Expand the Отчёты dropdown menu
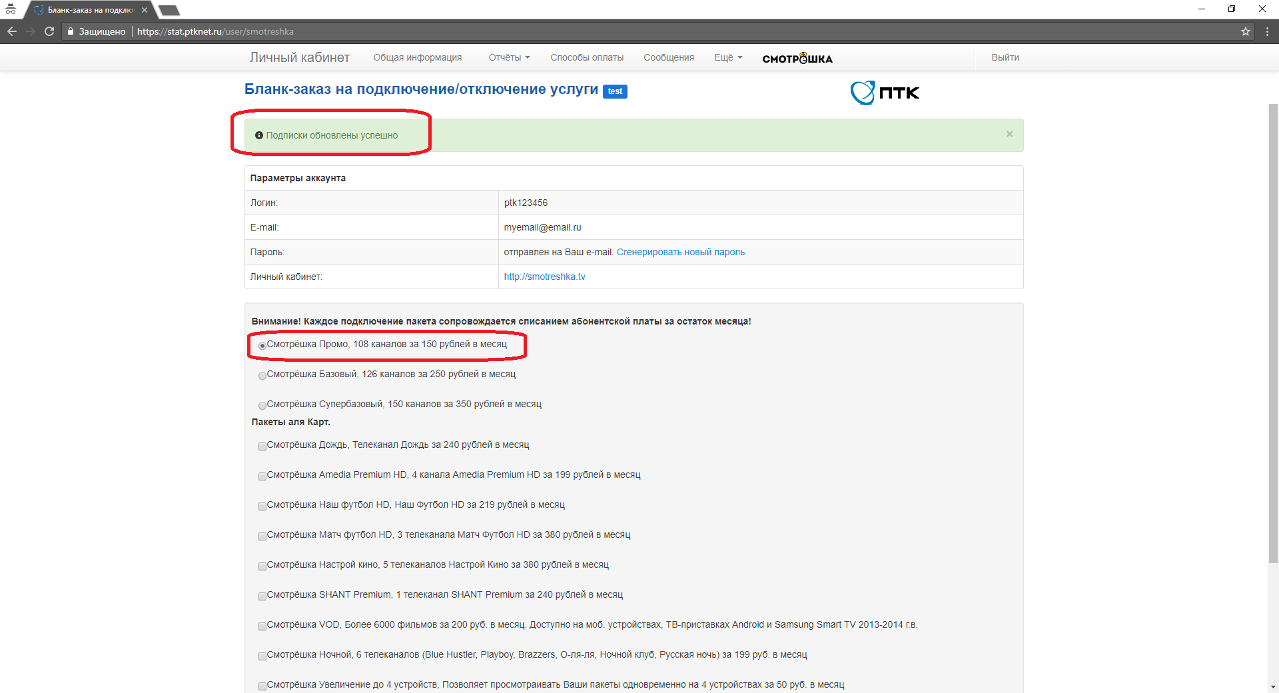 tap(509, 57)
